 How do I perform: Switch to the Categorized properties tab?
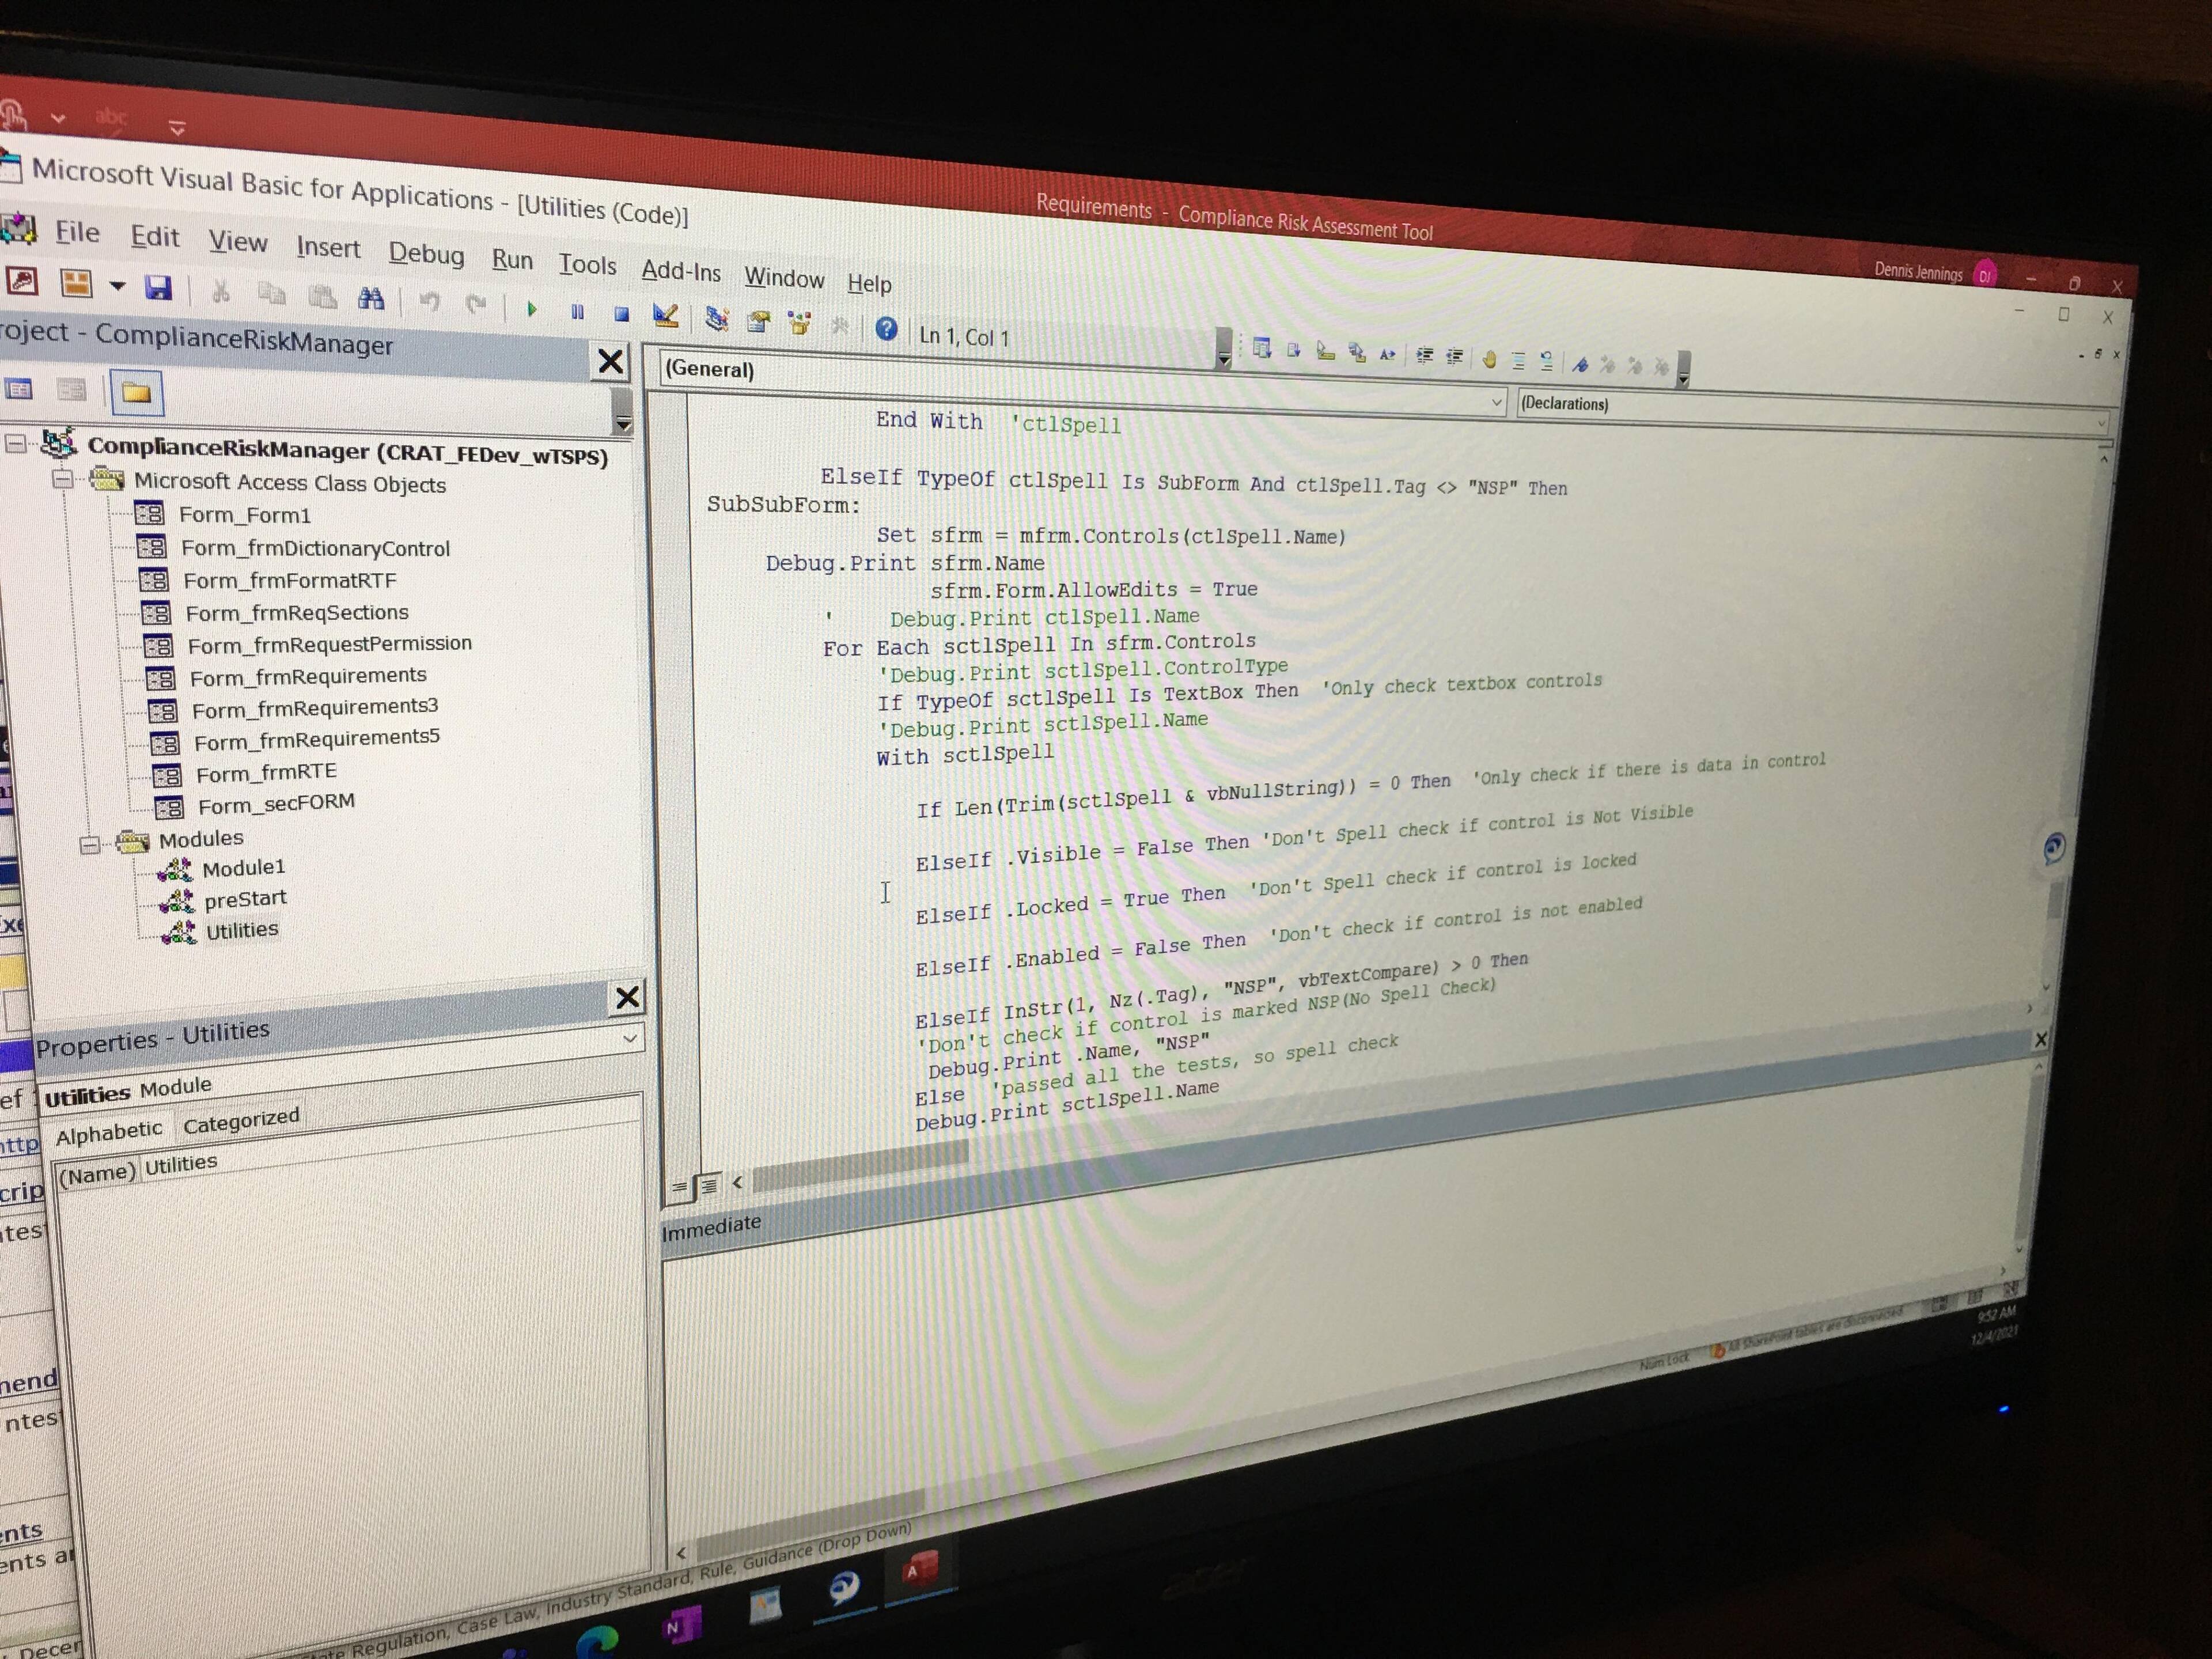coord(240,1121)
